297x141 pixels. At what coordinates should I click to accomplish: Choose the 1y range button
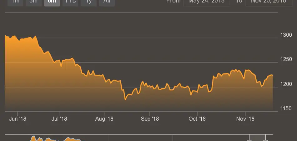coord(88,2)
